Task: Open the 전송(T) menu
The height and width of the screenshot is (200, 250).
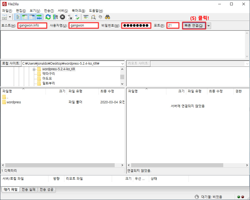Action: [49, 11]
